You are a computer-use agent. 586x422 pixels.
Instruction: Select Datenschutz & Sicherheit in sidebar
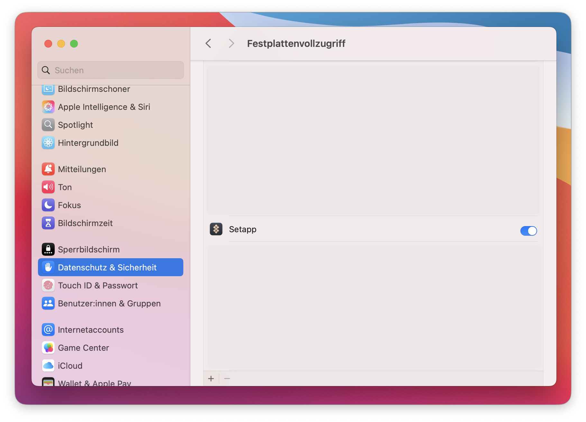coord(107,267)
